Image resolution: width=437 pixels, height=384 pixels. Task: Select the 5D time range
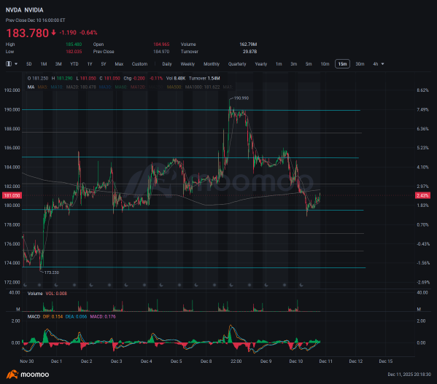28,64
